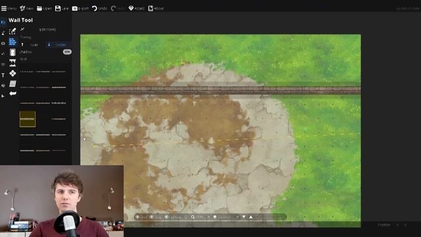The width and height of the screenshot is (421, 237).
Task: Open Assets with the diamond icon
Action: [x=136, y=9]
